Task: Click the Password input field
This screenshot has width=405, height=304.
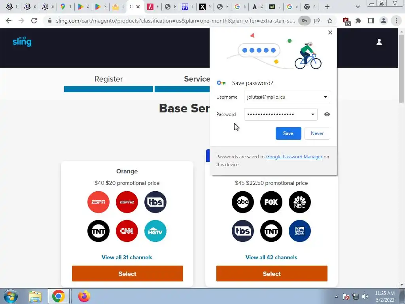Action: [x=280, y=114]
